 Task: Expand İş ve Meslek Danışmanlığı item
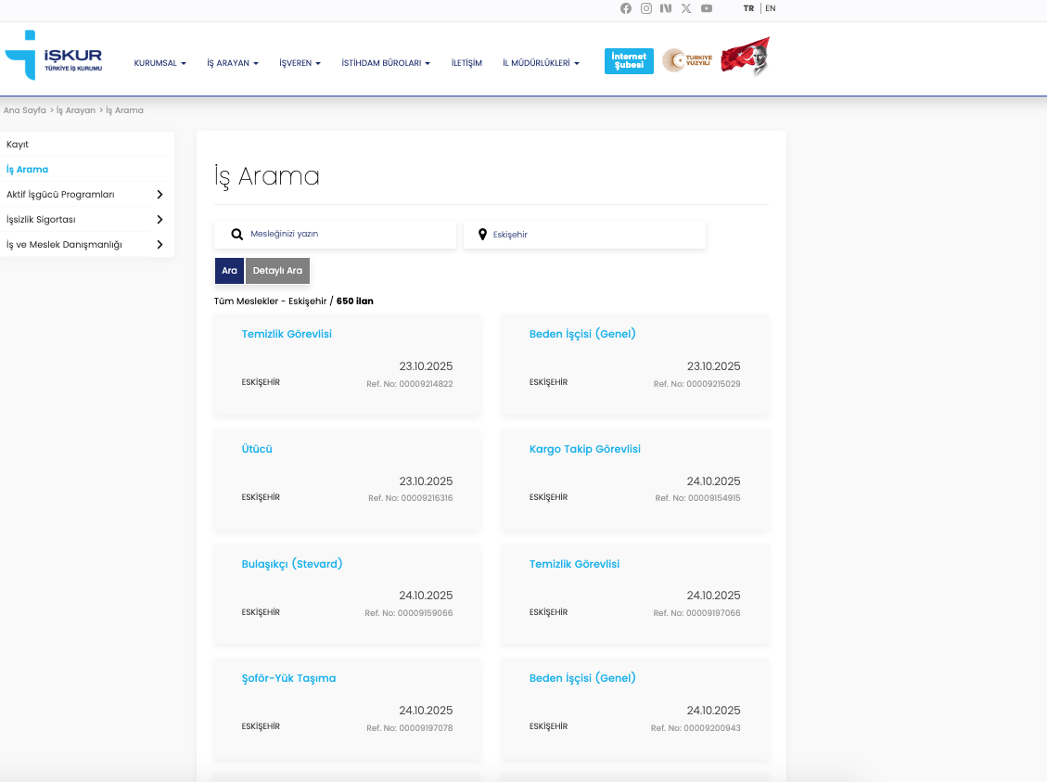click(x=160, y=245)
